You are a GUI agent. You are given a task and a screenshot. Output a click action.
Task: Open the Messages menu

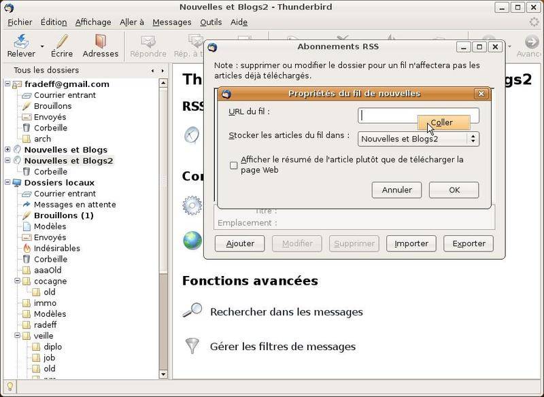pos(172,22)
